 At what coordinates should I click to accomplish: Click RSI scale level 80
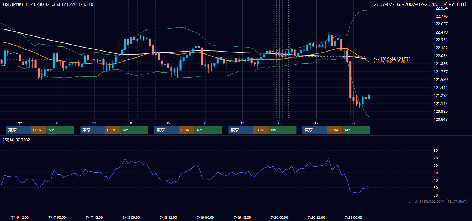tap(435, 151)
